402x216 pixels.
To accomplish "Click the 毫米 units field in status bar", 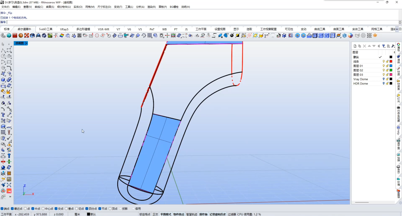I will click(x=77, y=214).
